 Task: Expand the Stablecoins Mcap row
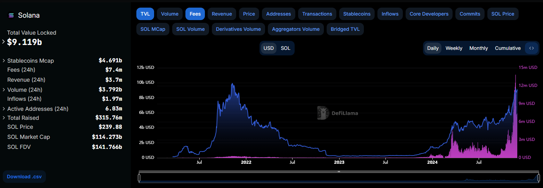pyautogui.click(x=4, y=61)
